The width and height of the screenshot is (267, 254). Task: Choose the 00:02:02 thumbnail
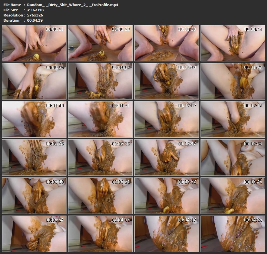click(x=166, y=119)
